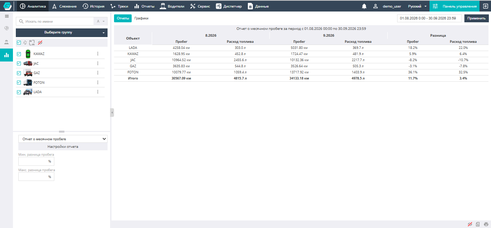
Task: Click the logout icon in top bar
Action: pos(485,6)
